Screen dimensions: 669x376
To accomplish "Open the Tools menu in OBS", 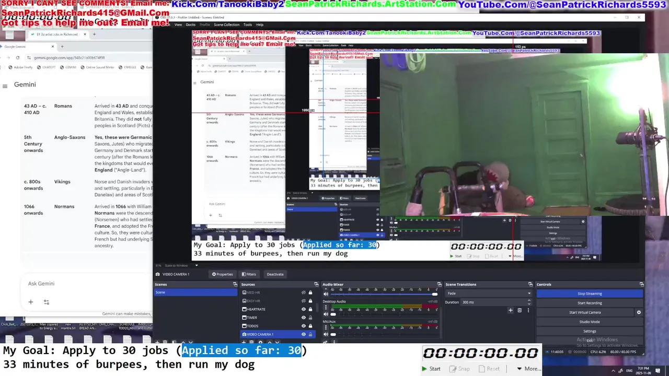I will click(x=248, y=25).
